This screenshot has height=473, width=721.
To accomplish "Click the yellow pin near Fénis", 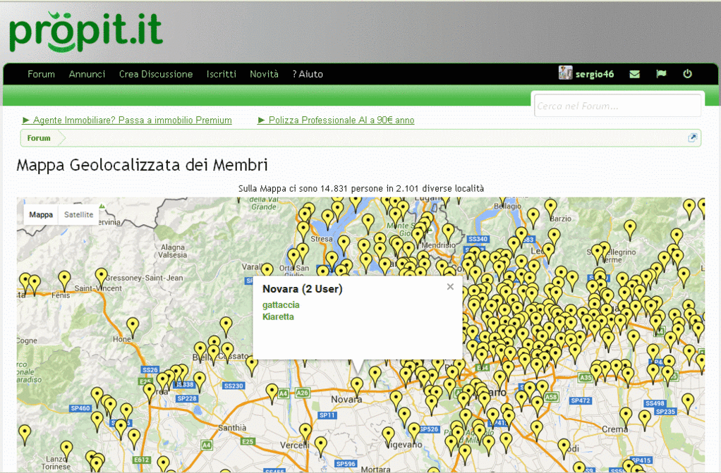I will point(64,279).
